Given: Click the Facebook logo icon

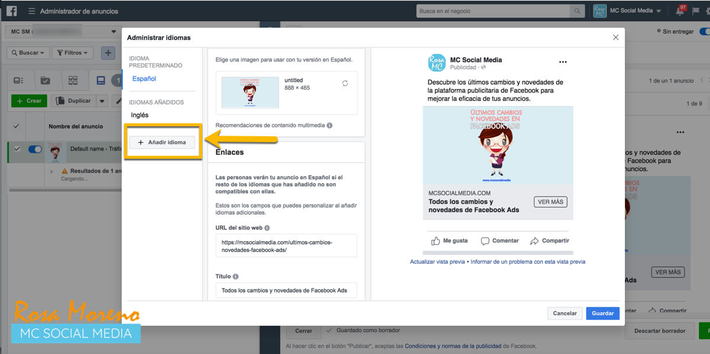Looking at the screenshot, I should tap(11, 11).
